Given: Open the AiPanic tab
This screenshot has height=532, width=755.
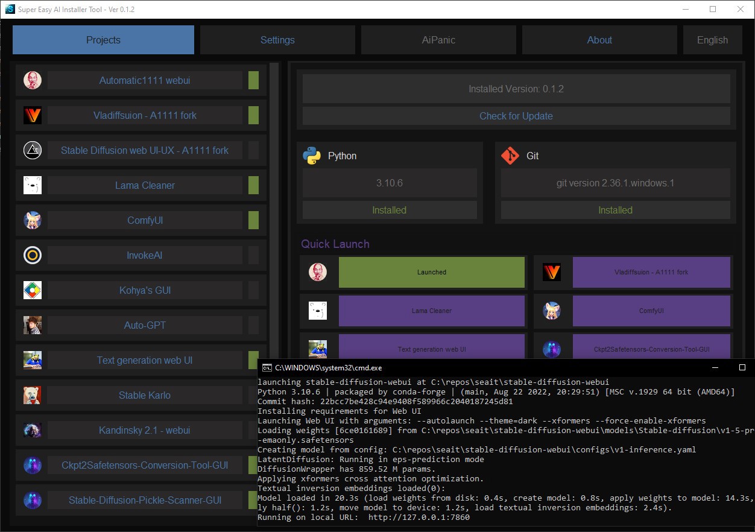Looking at the screenshot, I should [438, 40].
